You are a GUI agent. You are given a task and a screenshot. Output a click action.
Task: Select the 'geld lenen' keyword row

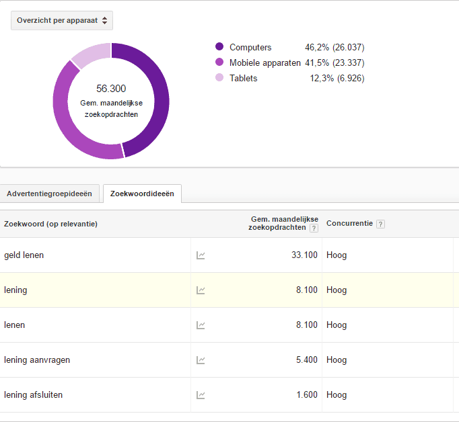(x=24, y=255)
